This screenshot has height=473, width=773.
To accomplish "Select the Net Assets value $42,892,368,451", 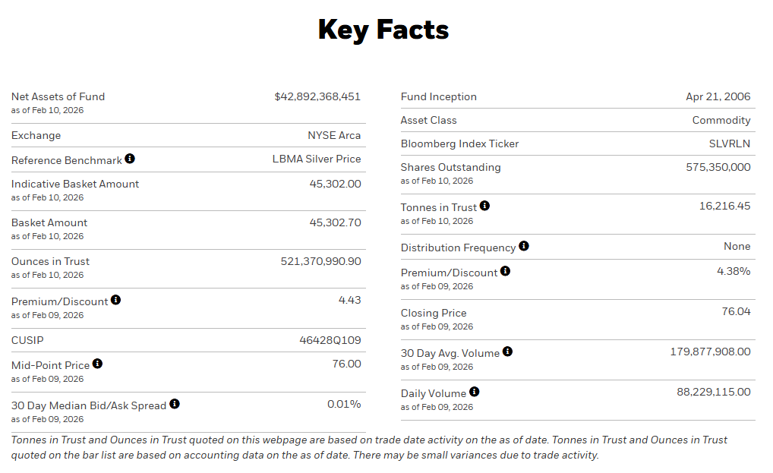I will point(317,96).
